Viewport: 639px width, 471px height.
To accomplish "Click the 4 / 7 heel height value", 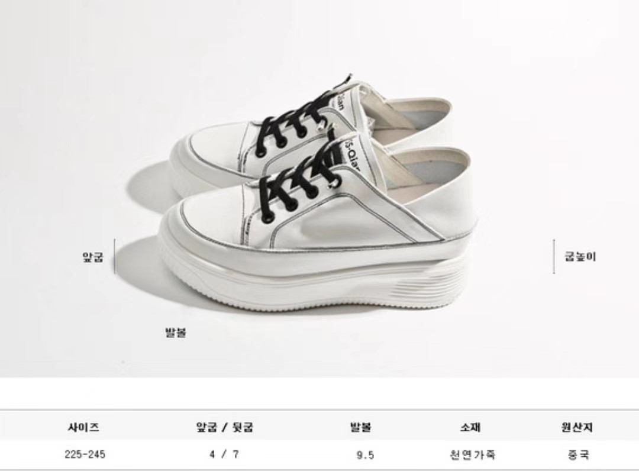I will (225, 454).
